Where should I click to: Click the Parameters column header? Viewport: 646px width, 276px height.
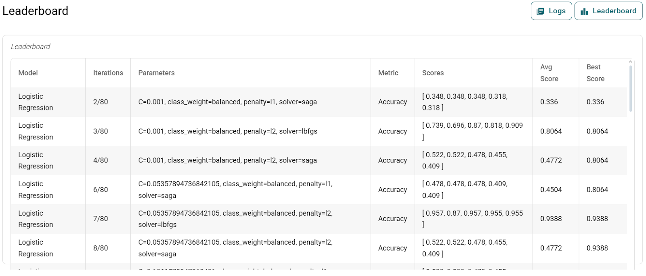[156, 73]
